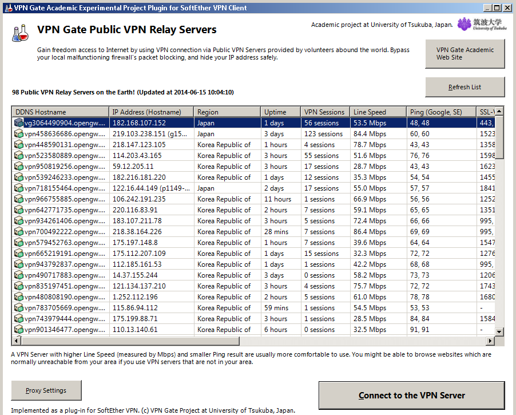Click the server icon for vpn448590131.opengw
Image resolution: width=516 pixels, height=415 pixels.
(x=19, y=145)
